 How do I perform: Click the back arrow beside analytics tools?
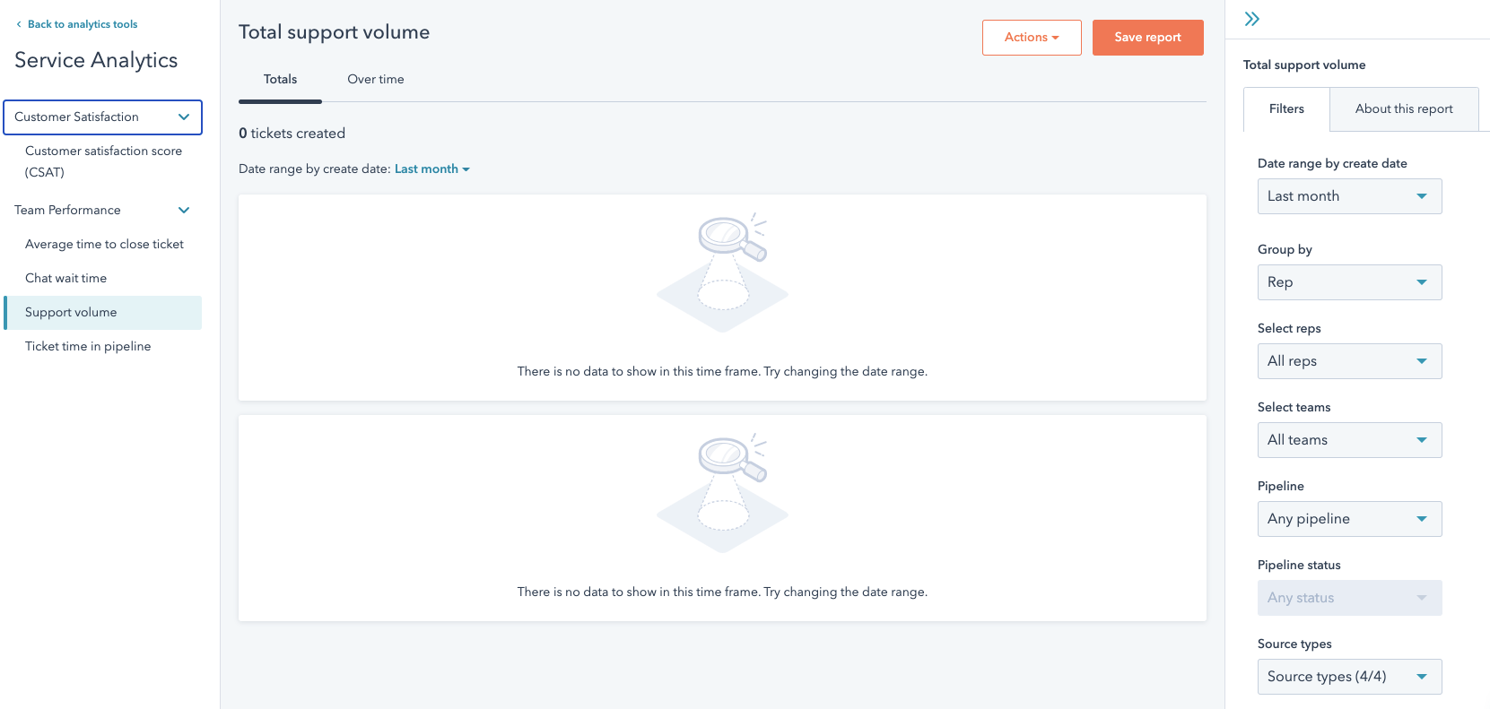pos(19,24)
